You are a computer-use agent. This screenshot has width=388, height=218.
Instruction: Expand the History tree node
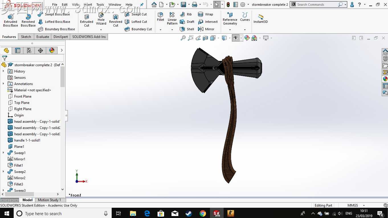[3, 71]
